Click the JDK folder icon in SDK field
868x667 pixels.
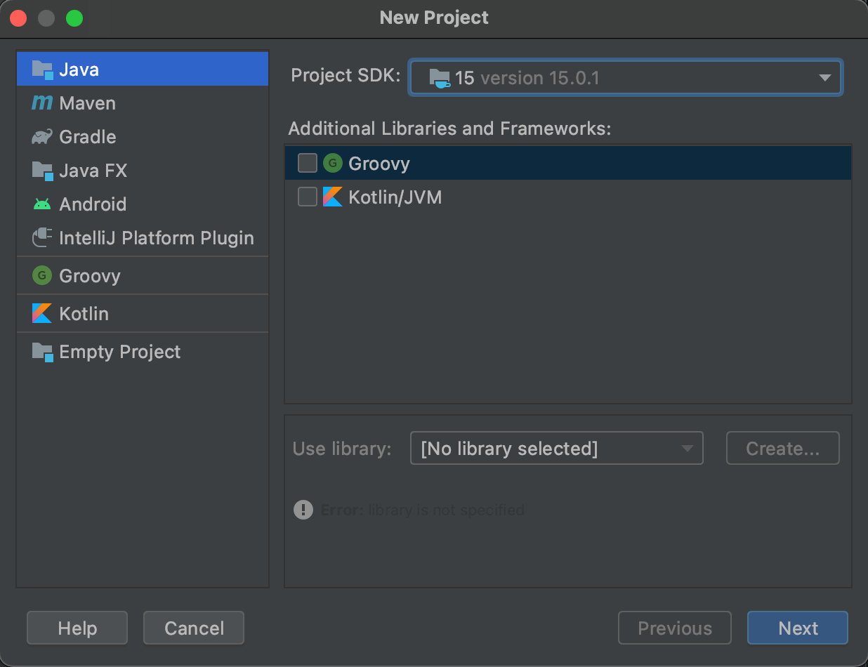[440, 78]
